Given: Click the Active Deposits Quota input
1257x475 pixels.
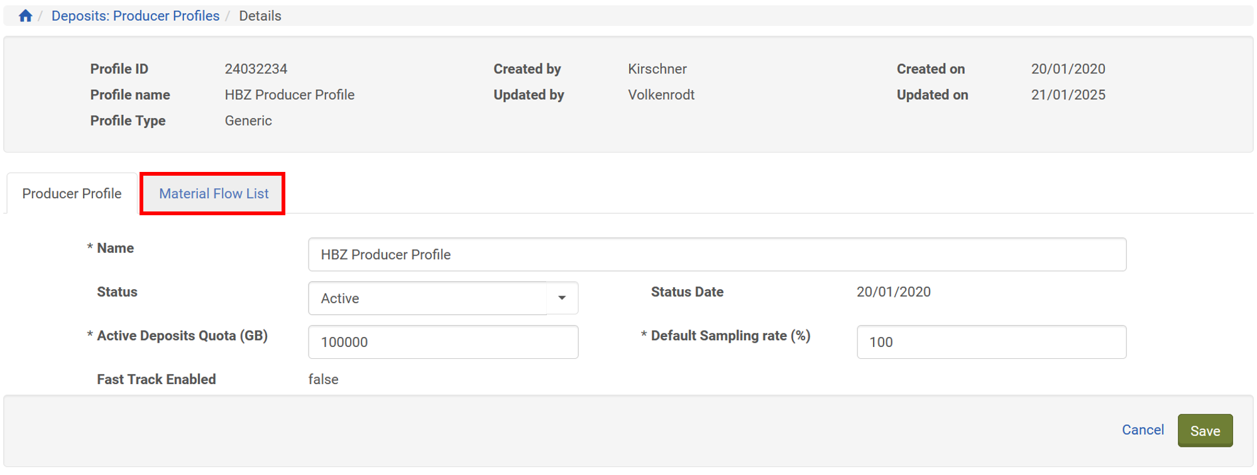Looking at the screenshot, I should [442, 342].
